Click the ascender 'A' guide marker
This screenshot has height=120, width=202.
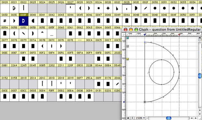[127, 38]
